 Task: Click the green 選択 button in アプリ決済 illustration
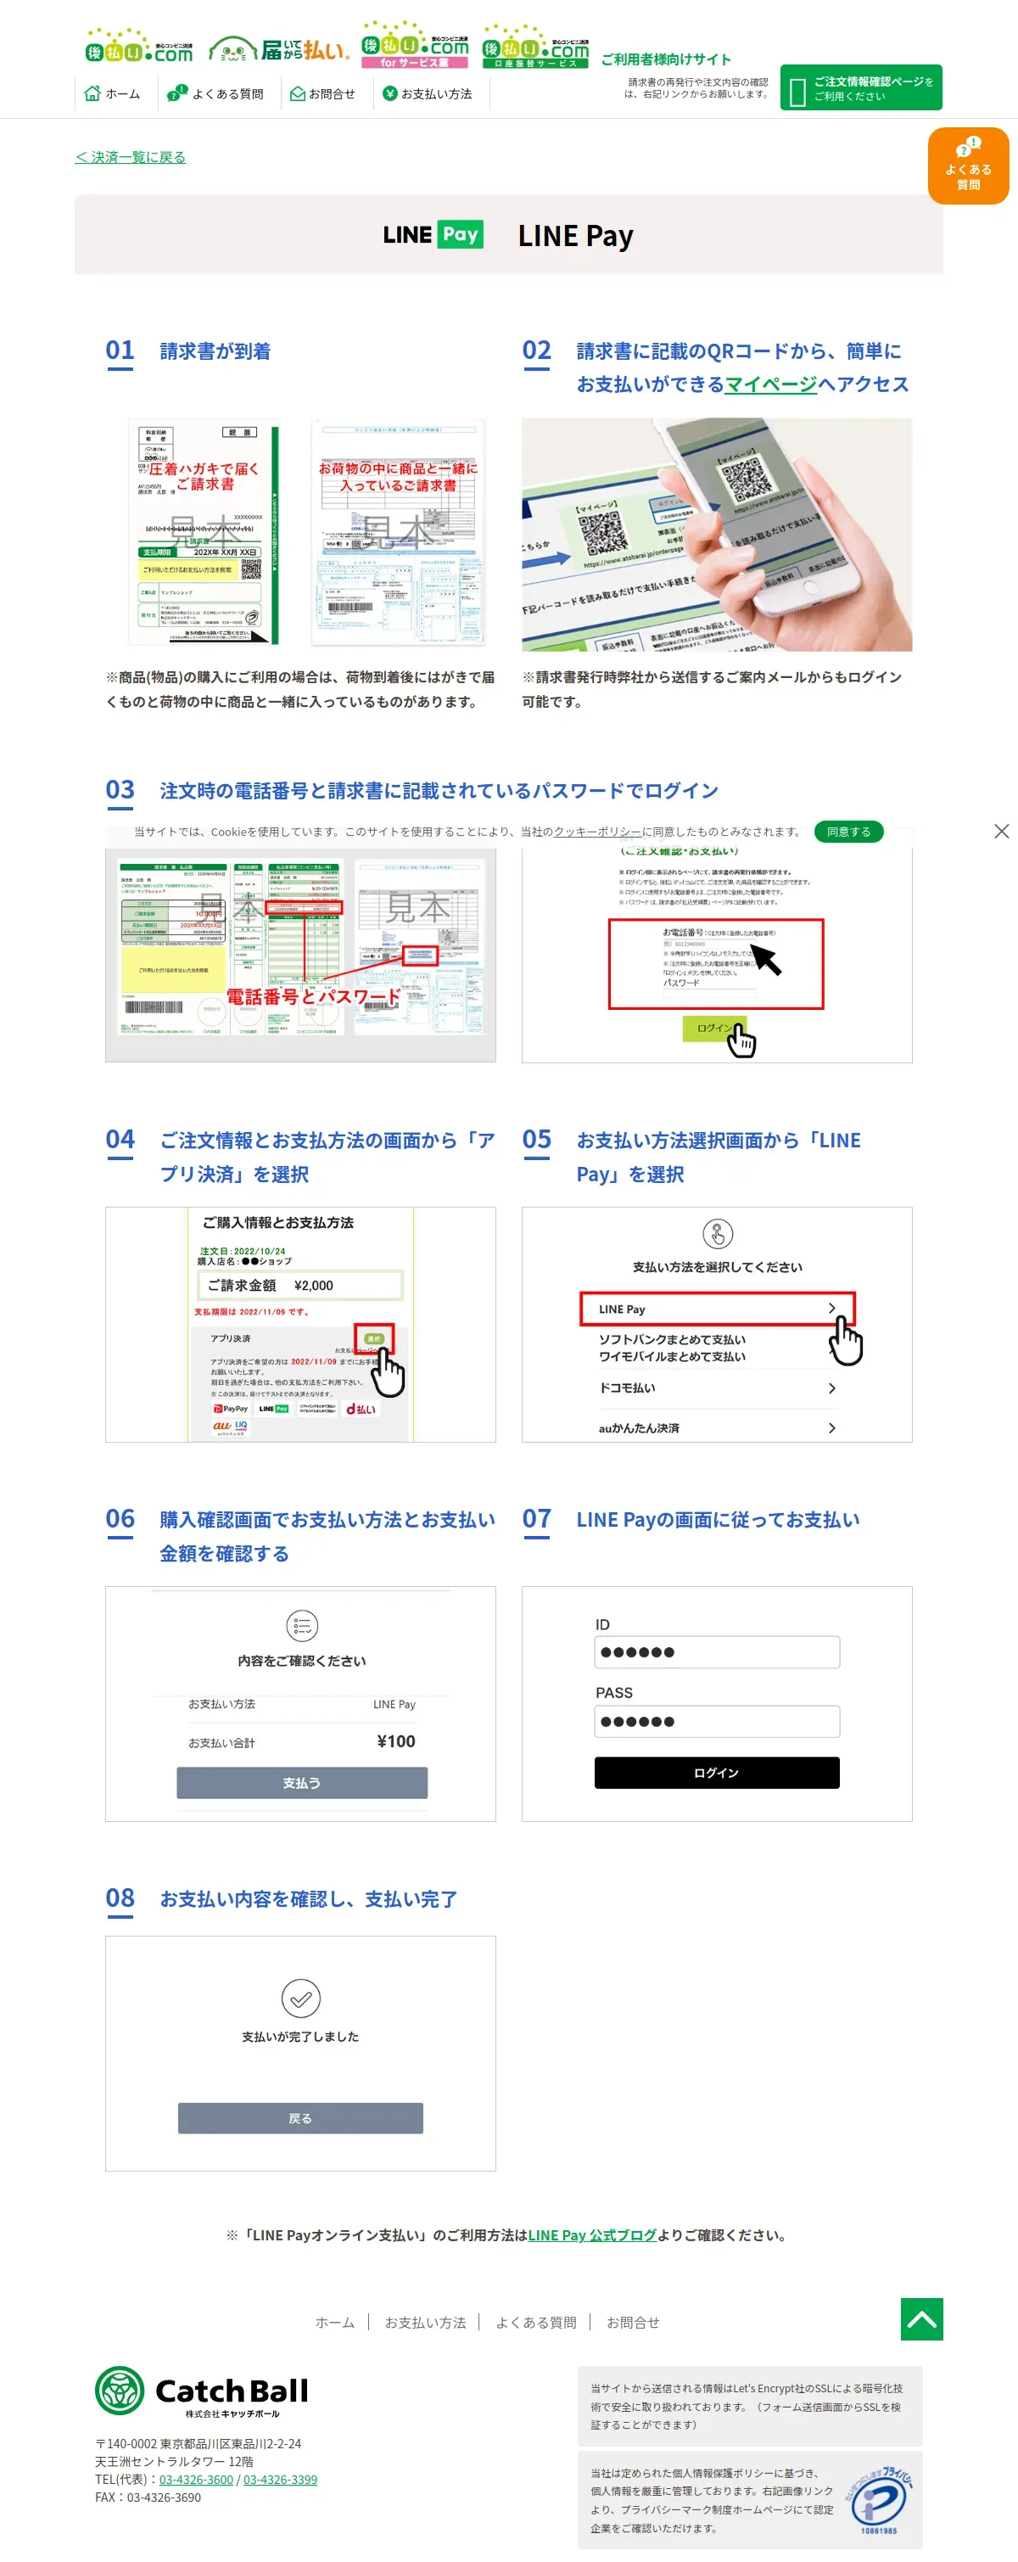pos(374,1338)
